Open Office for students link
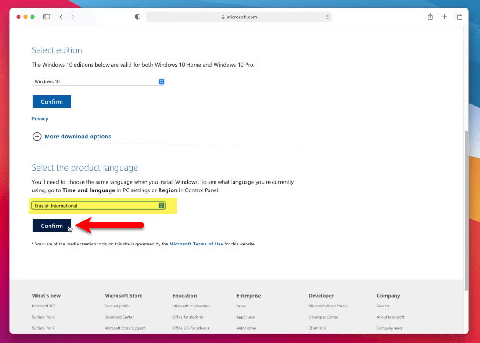 point(188,317)
